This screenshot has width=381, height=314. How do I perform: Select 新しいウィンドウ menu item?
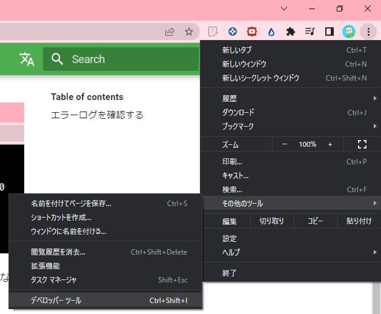[x=291, y=64]
